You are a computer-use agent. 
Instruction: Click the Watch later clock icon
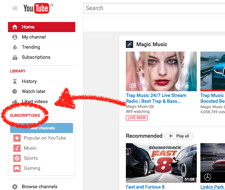[x=14, y=91]
